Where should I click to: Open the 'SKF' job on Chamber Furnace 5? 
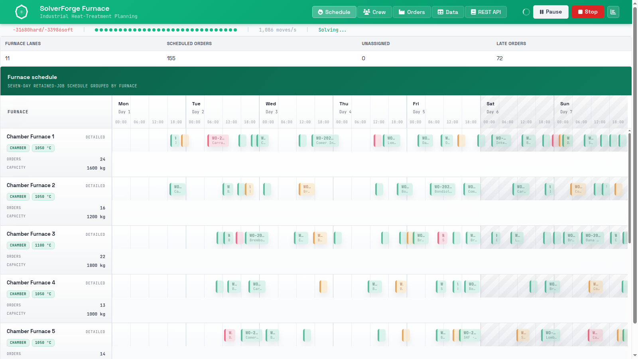tap(469, 335)
